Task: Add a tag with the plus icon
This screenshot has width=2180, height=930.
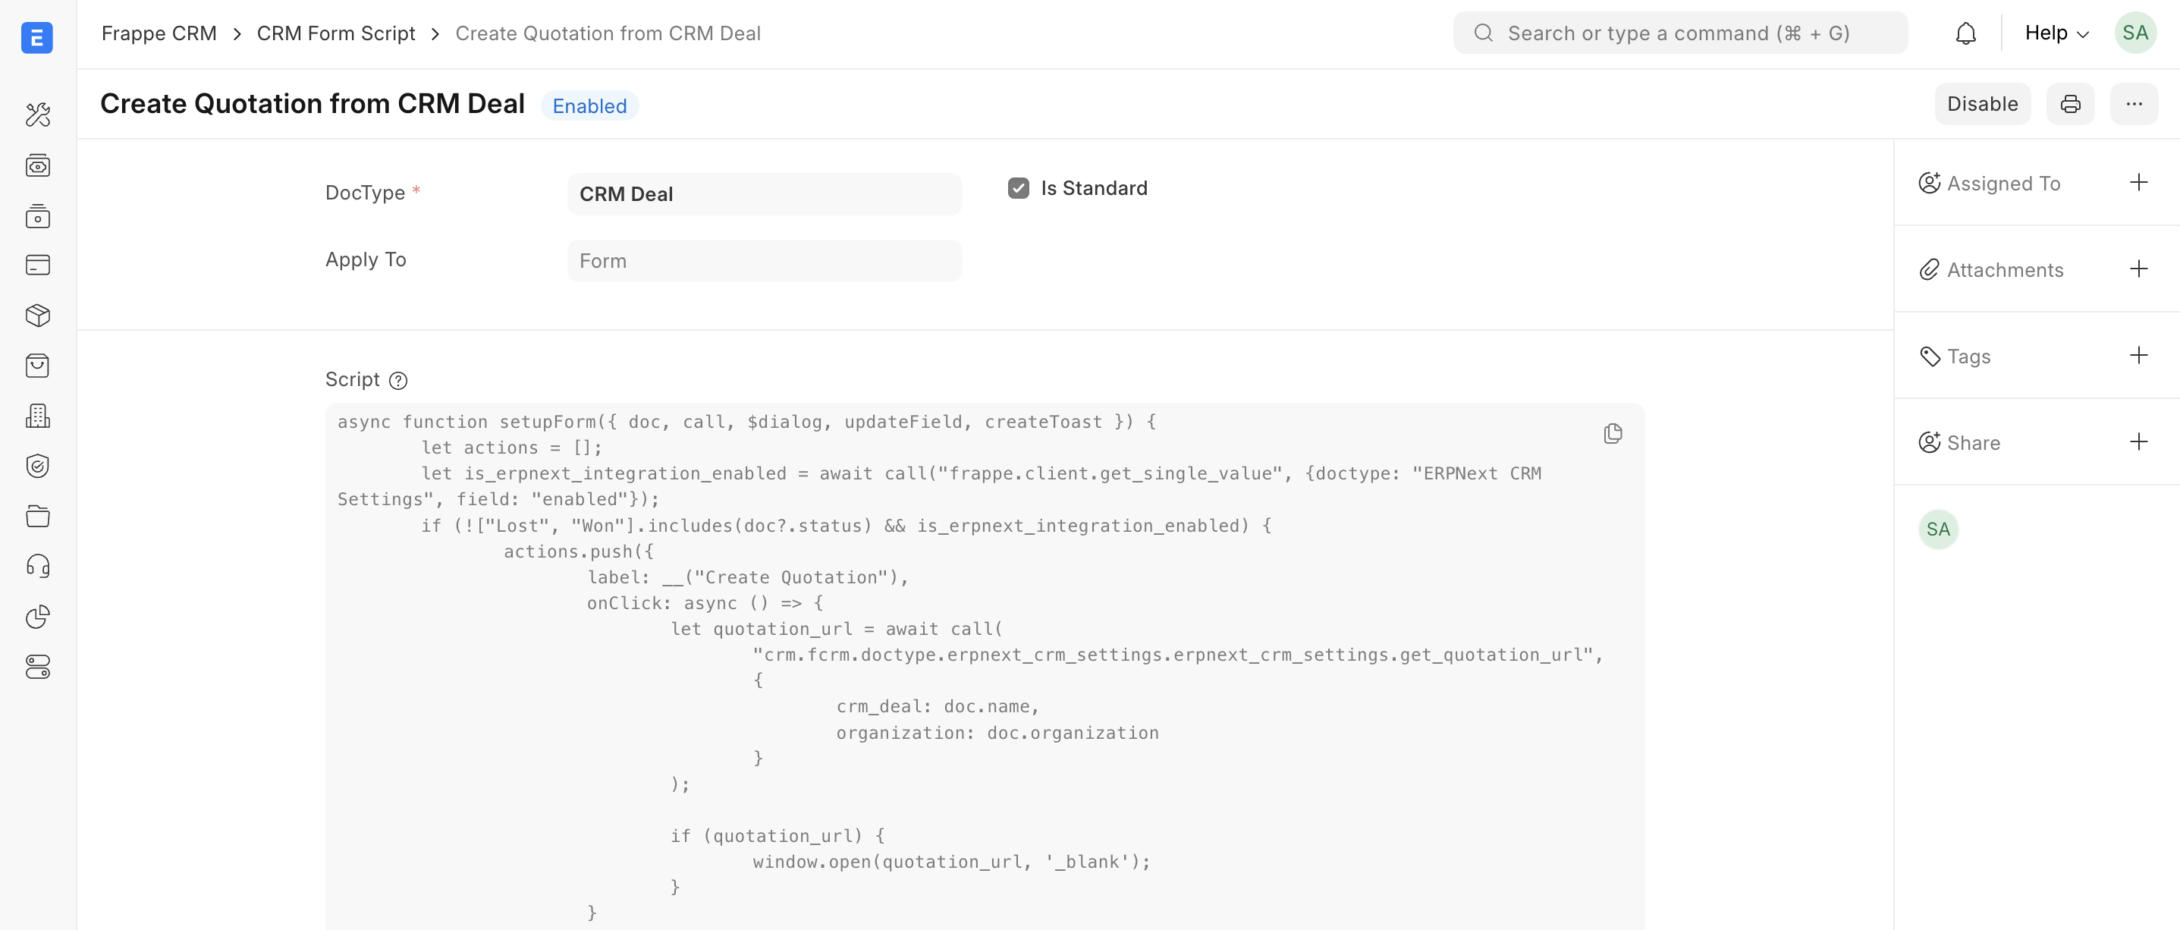Action: pos(2138,356)
